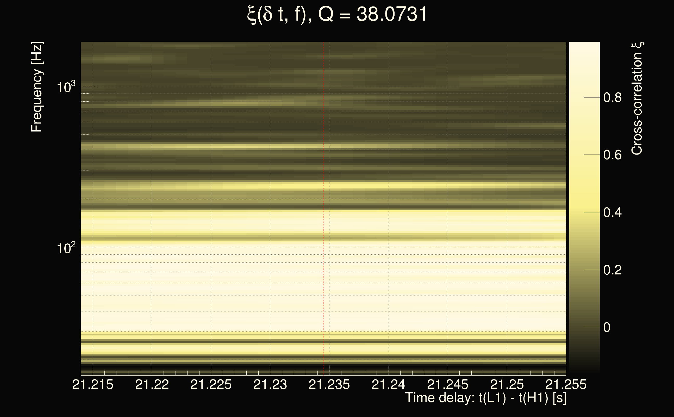Click the plot title showing Q = 38.0731

tap(337, 14)
